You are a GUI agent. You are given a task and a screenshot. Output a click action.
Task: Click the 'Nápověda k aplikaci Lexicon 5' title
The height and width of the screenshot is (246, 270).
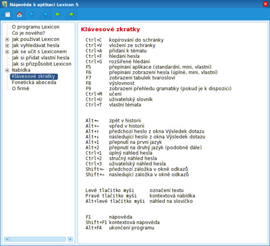pos(44,5)
